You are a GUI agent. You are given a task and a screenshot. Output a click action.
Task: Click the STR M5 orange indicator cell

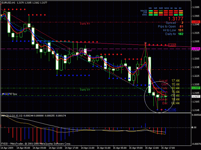156,13
